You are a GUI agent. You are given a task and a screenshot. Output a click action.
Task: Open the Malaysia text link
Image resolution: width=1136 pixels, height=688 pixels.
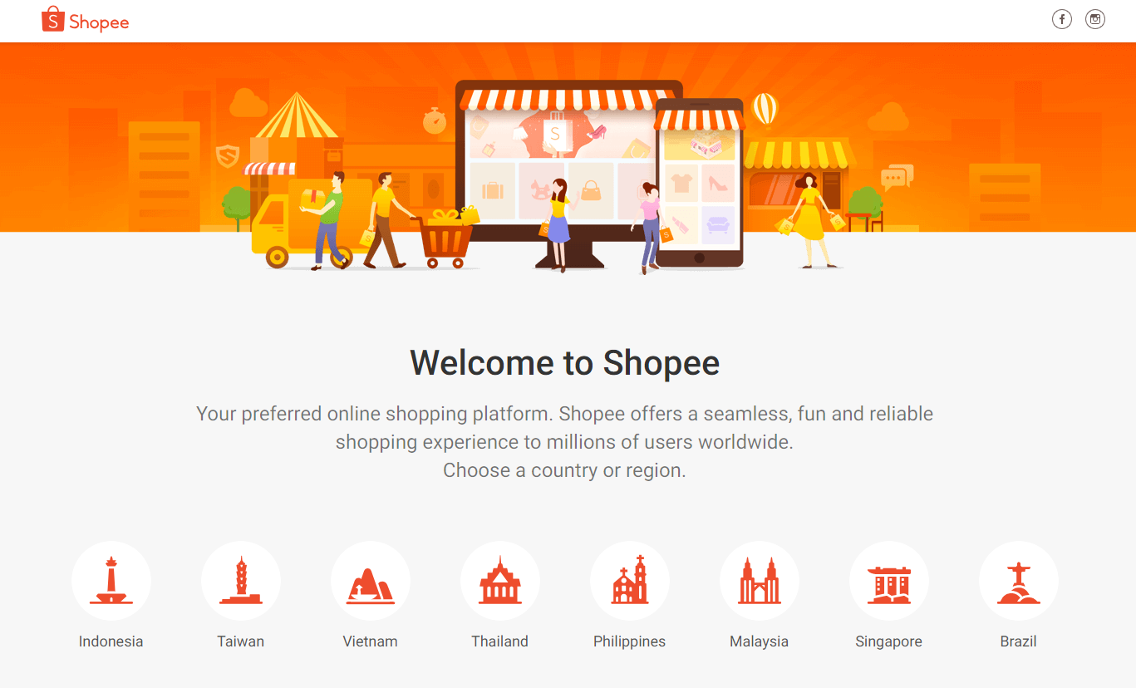point(760,641)
